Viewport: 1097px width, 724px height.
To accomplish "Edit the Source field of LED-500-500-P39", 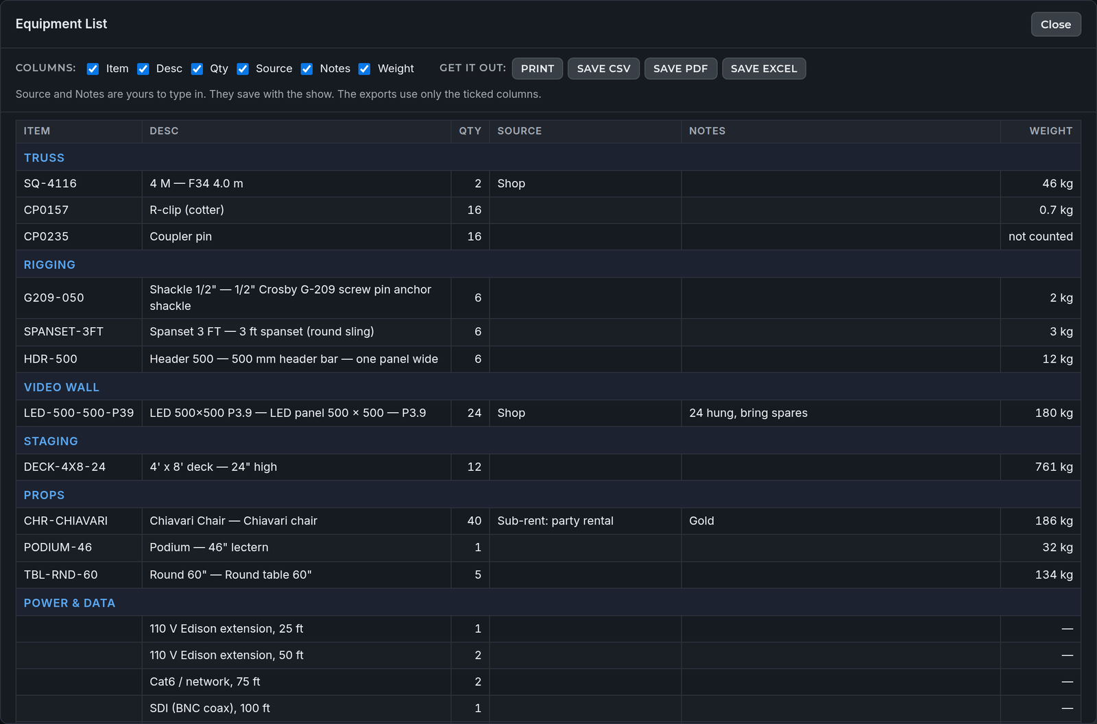I will tap(586, 413).
